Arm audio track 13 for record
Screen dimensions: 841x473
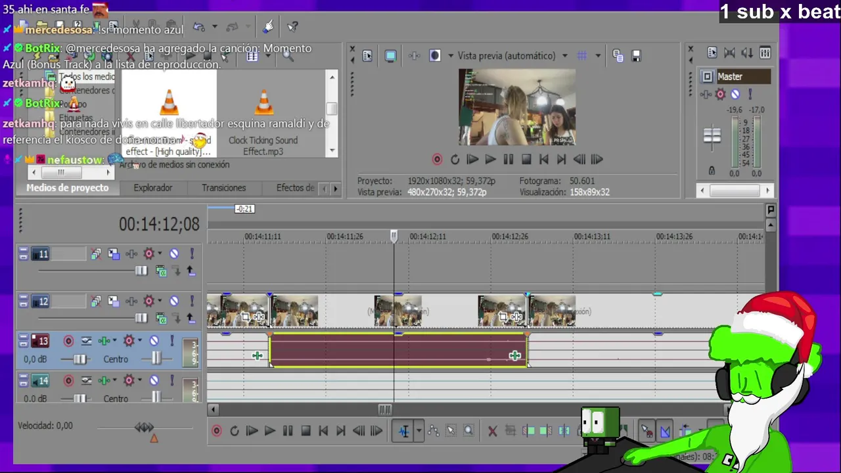[68, 341]
